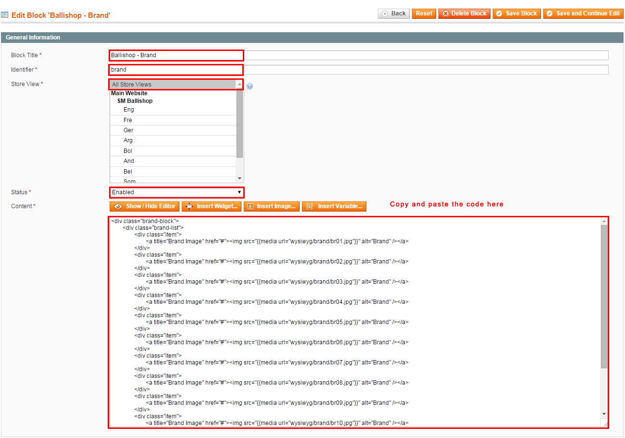The image size is (625, 438).
Task: Click the content textarea resize handle
Action: 604,423
